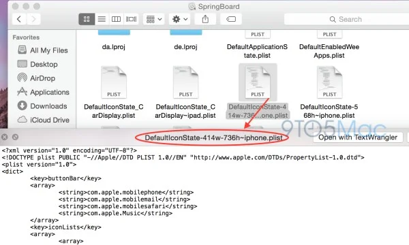Select the da.lproj folder
409x245 pixels.
pos(114,47)
